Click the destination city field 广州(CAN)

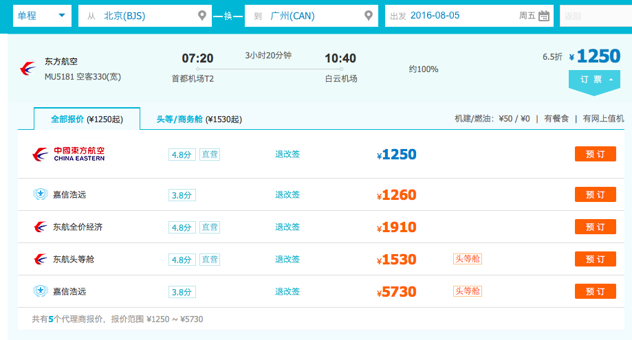(x=311, y=16)
